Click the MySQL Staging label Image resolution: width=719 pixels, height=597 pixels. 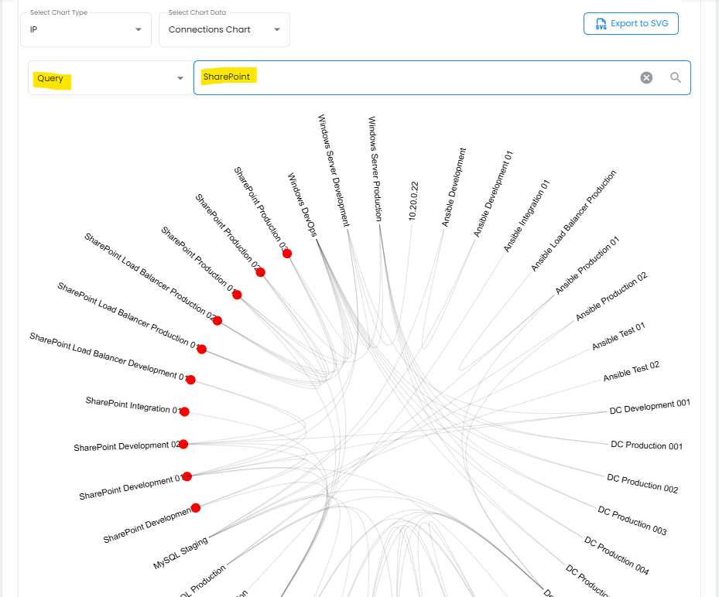pyautogui.click(x=180, y=554)
